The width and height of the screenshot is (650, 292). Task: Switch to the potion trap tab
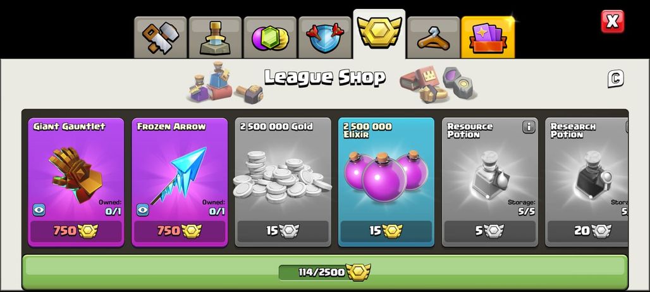(x=215, y=38)
